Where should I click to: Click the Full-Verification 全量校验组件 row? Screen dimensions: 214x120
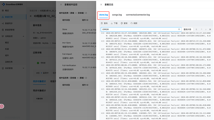point(78,67)
